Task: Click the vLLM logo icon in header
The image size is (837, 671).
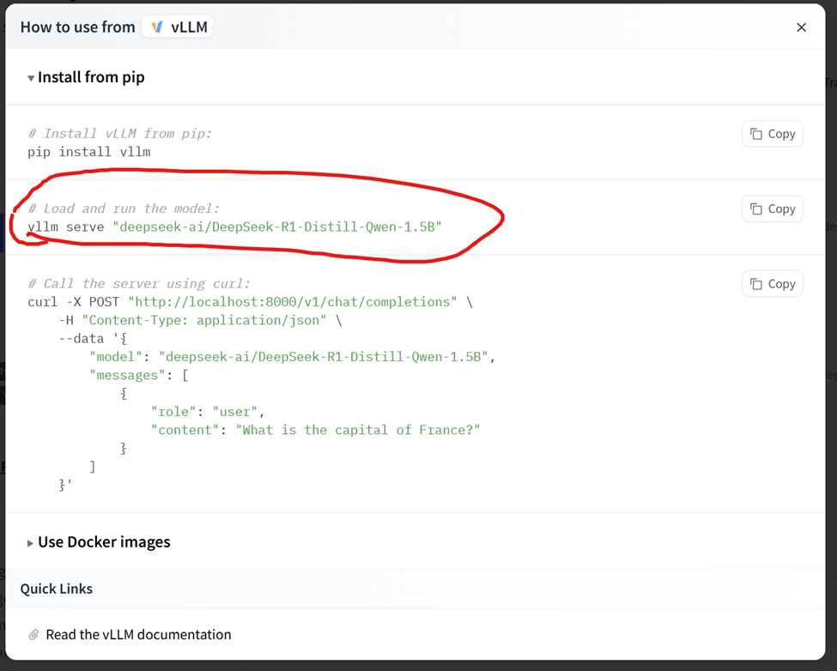Action: click(x=157, y=27)
